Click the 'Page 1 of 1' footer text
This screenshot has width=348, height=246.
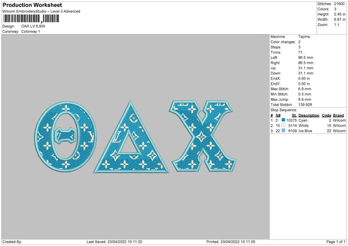[336, 241]
